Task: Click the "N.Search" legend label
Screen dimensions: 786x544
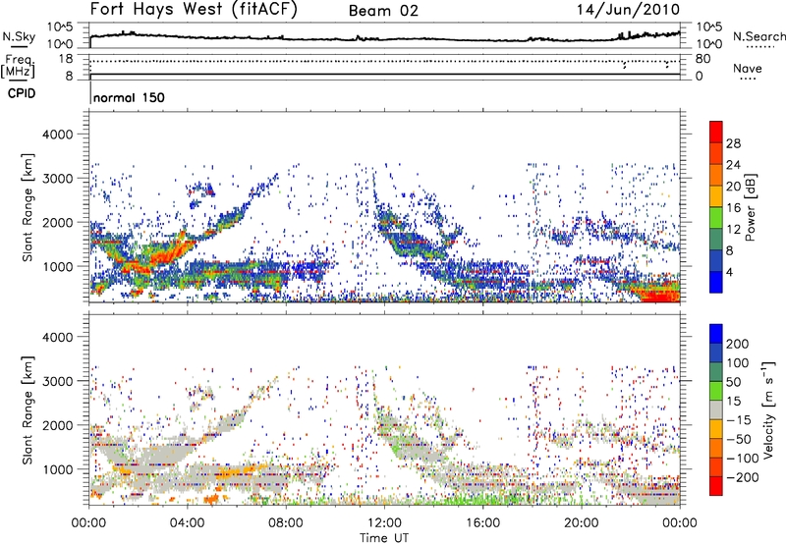Action: point(758,36)
